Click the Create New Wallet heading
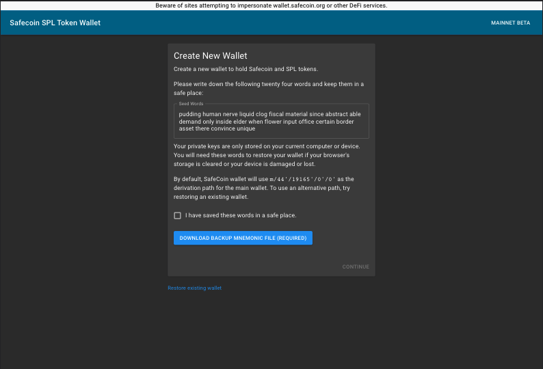 210,56
